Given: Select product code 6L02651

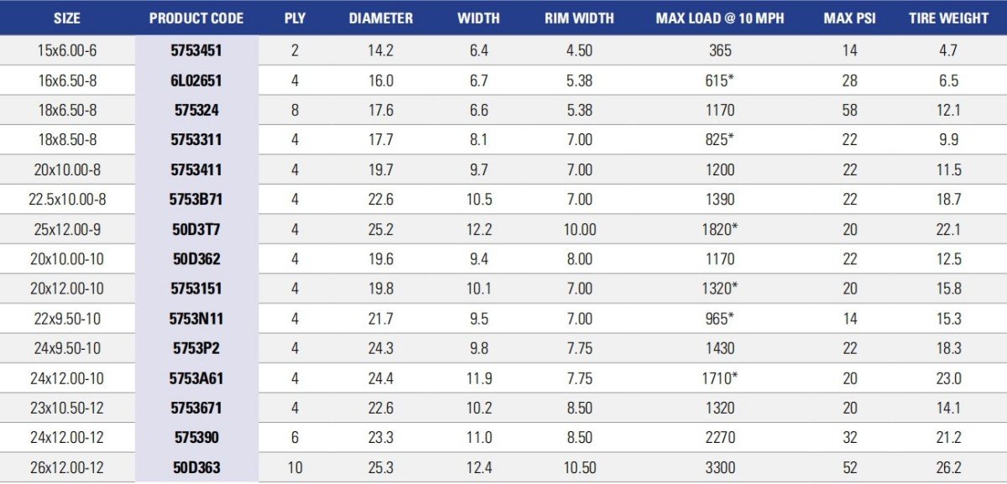Looking at the screenshot, I should (x=196, y=81).
